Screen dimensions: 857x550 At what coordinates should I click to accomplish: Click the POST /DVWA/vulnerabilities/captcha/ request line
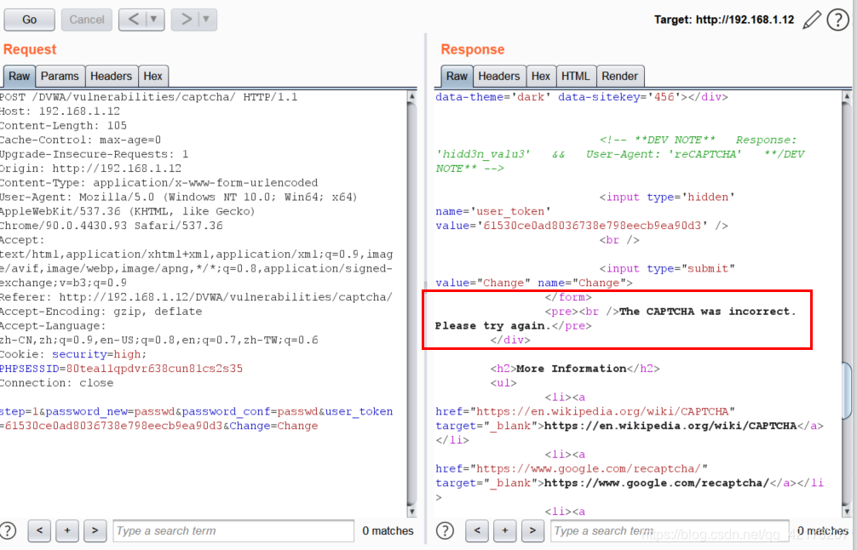tap(149, 97)
